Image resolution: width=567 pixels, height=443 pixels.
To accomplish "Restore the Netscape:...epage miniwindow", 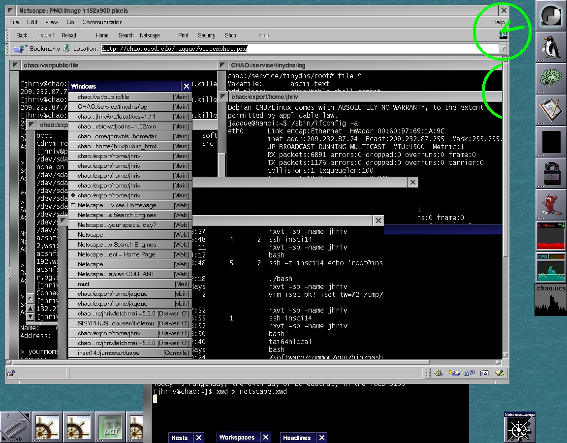I will click(x=519, y=427).
